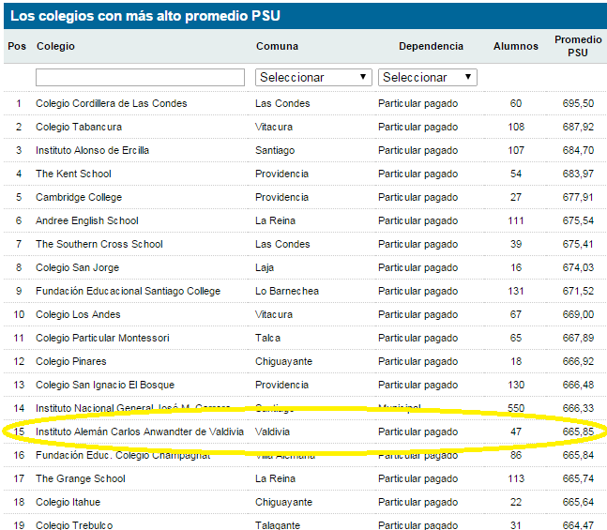Click The Southern Cross School
The height and width of the screenshot is (530, 607).
click(x=99, y=244)
